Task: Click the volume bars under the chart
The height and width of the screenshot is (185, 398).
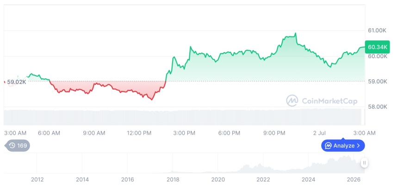Action: pos(183,117)
